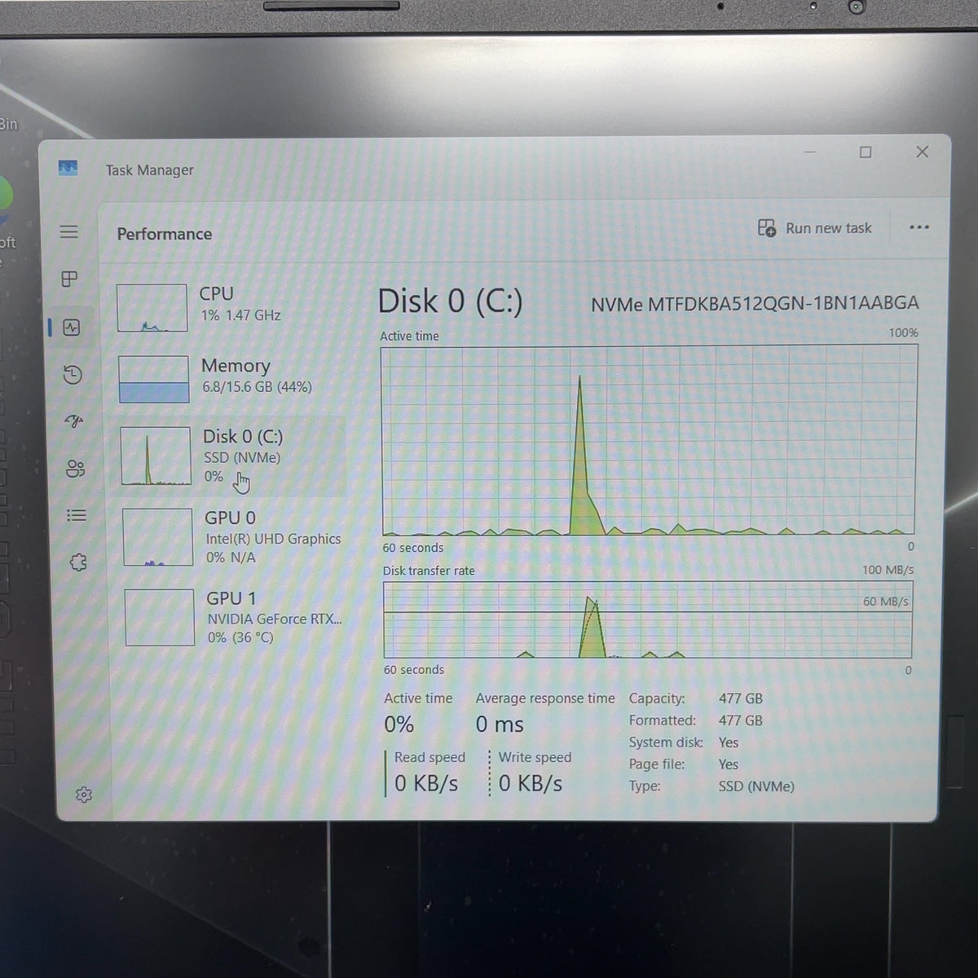Open the App history page icon
The height and width of the screenshot is (978, 978).
tap(73, 375)
